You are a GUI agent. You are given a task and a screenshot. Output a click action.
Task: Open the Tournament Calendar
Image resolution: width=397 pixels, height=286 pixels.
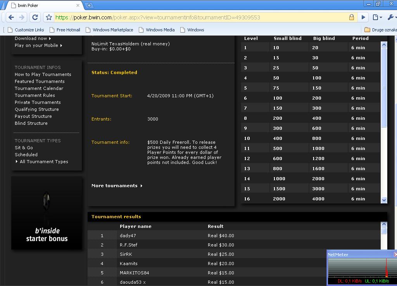tap(39, 88)
